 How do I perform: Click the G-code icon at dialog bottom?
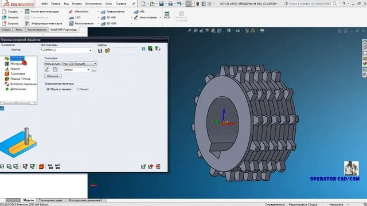50,167
